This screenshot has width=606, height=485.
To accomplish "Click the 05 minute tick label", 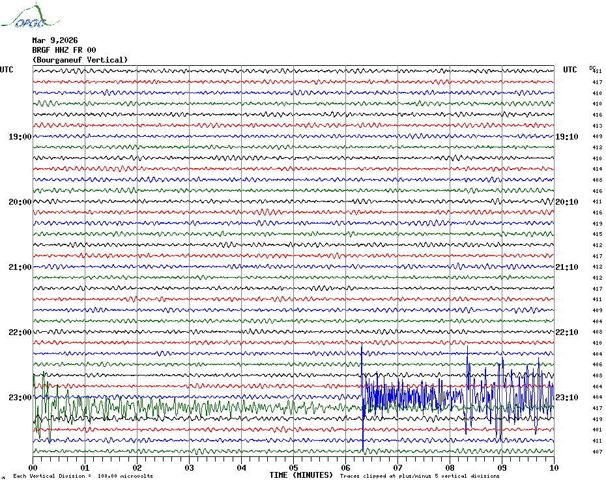I will [x=293, y=467].
